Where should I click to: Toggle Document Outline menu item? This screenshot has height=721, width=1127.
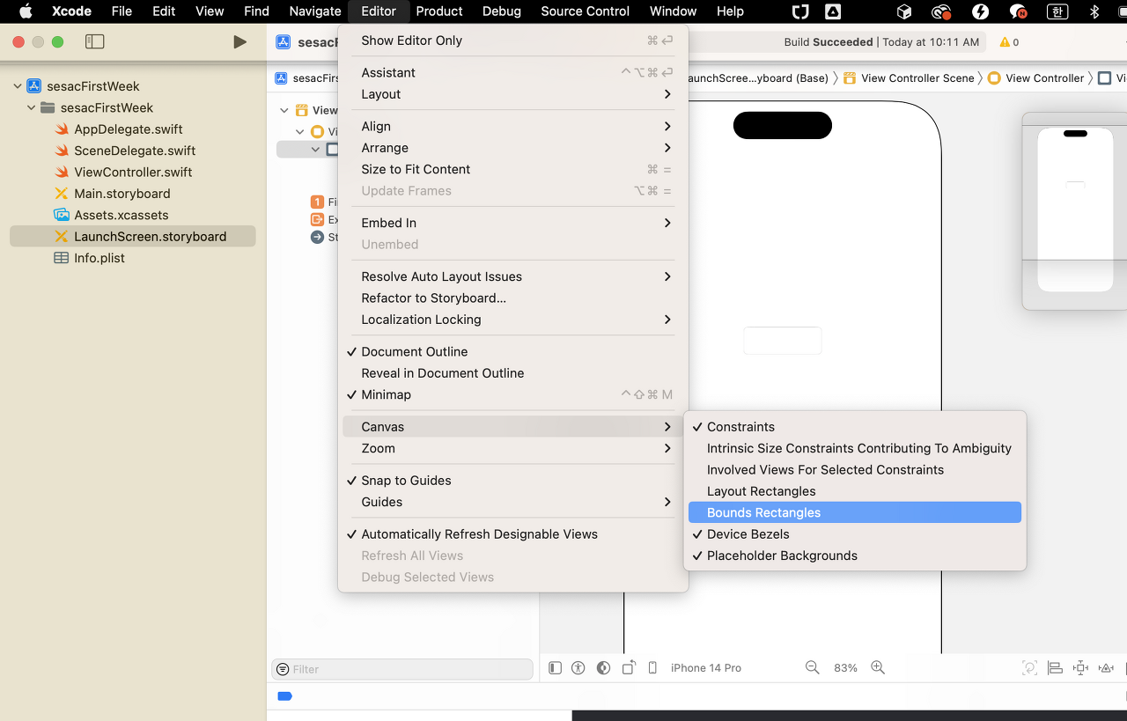(x=513, y=351)
